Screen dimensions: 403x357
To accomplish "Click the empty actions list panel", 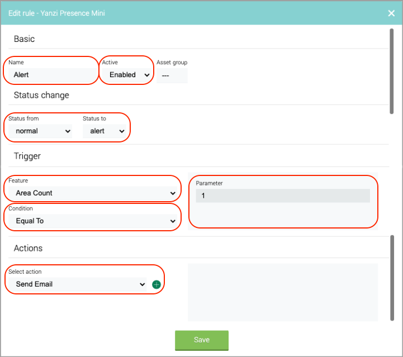I will (283, 292).
